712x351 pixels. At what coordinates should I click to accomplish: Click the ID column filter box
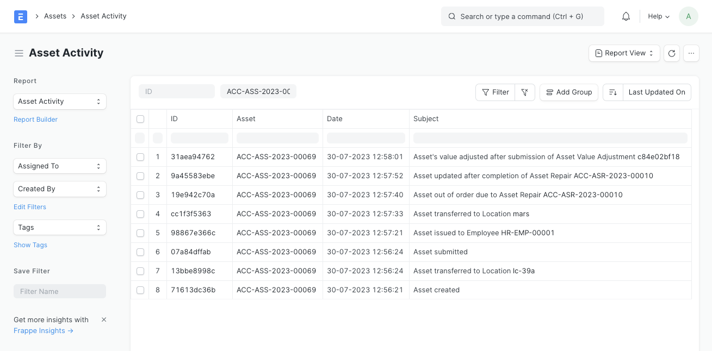point(200,138)
